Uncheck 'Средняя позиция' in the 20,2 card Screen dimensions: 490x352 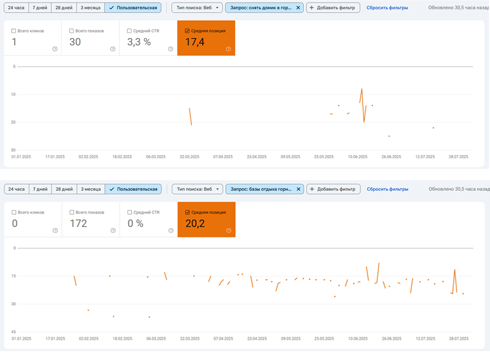(x=187, y=212)
